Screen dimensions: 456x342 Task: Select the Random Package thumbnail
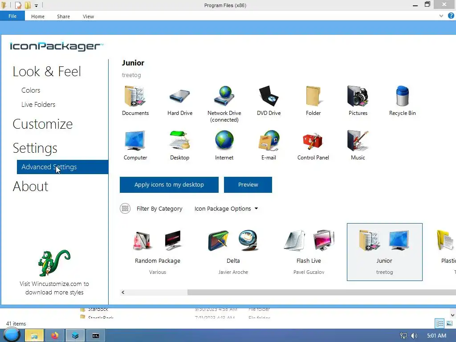pos(158,252)
